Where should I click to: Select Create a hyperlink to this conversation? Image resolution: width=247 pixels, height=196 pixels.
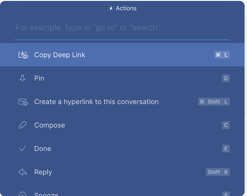[x=96, y=102]
